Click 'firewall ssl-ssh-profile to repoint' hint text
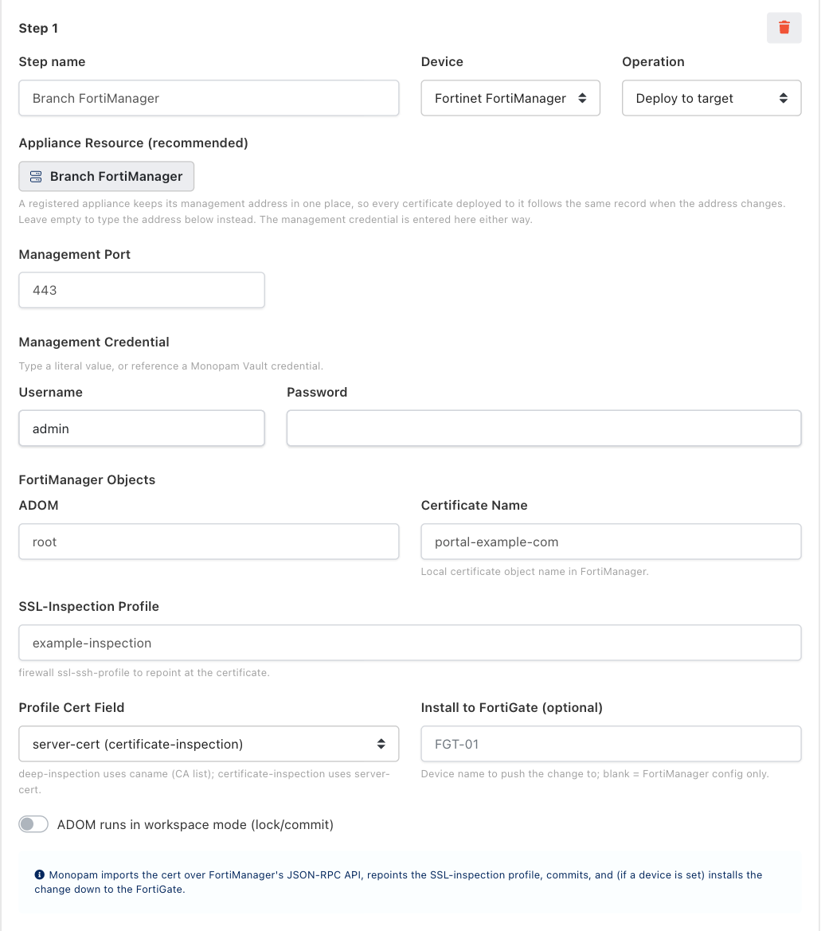Screen dimensions: 825x931 click(143, 672)
